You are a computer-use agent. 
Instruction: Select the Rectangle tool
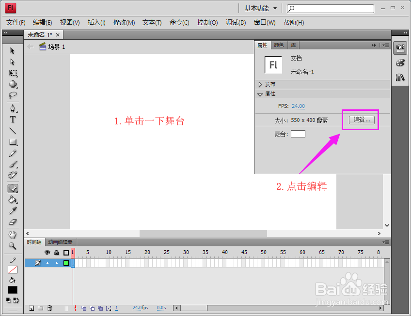13,142
